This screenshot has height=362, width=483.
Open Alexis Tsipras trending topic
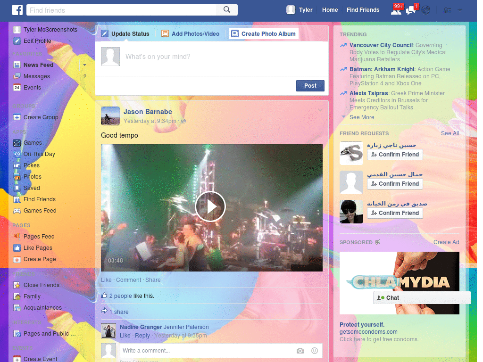(x=369, y=93)
